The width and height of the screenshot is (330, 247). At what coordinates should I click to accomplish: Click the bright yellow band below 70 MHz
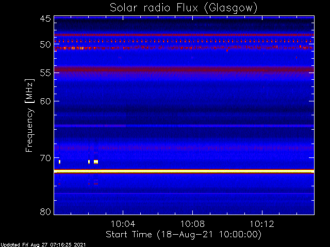184,171
